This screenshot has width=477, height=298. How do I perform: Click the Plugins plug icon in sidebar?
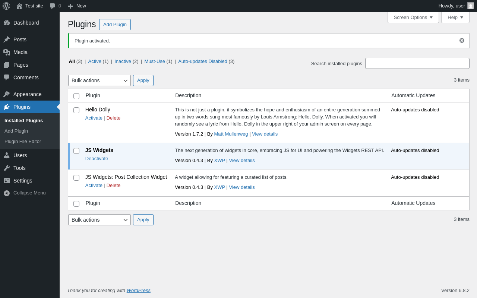tap(7, 107)
